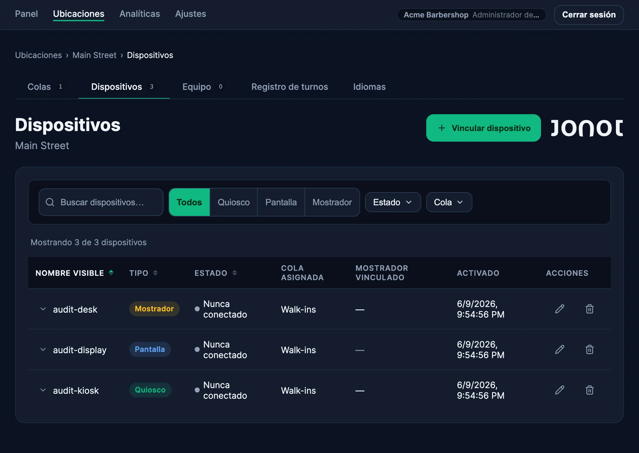
Task: Sort by Estado arrow icon
Action: [x=235, y=273]
